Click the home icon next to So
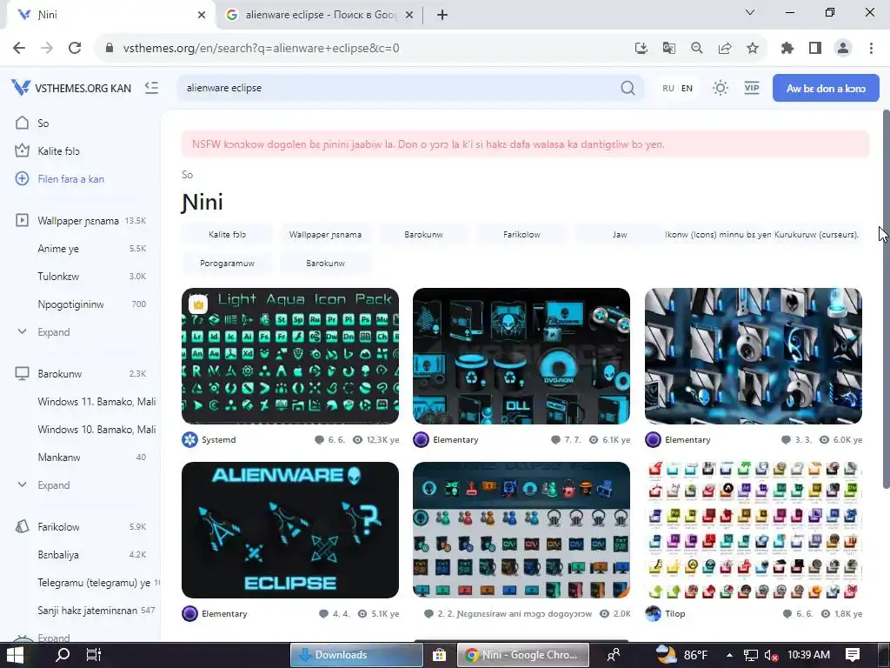 pos(22,123)
